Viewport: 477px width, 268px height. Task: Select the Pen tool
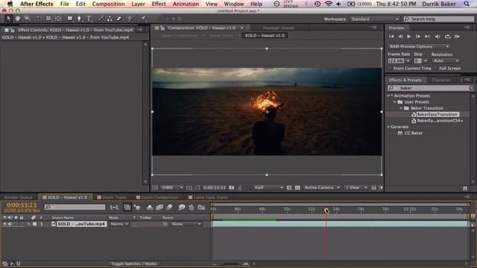click(79, 19)
